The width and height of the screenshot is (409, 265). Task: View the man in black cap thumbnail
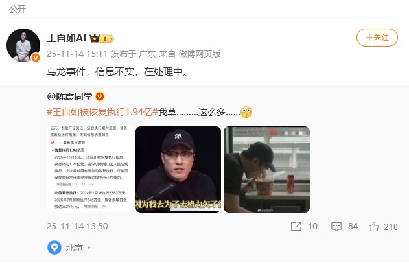coord(178,169)
